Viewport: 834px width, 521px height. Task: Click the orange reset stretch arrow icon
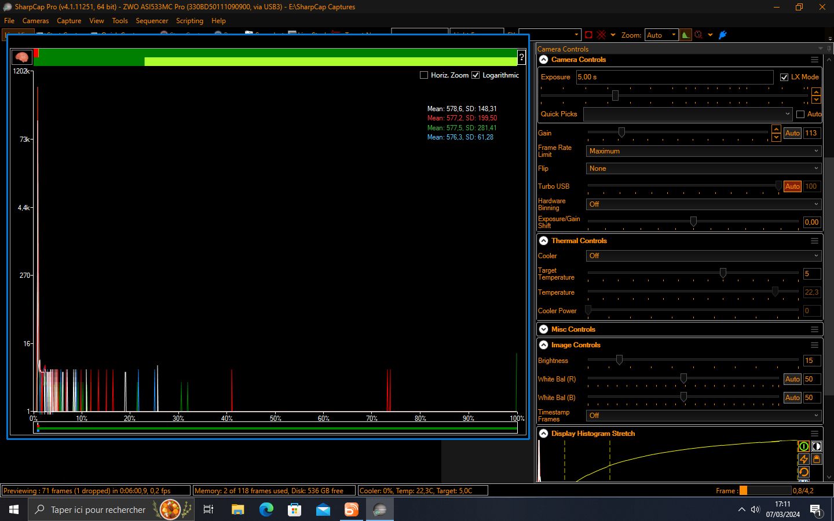[803, 472]
